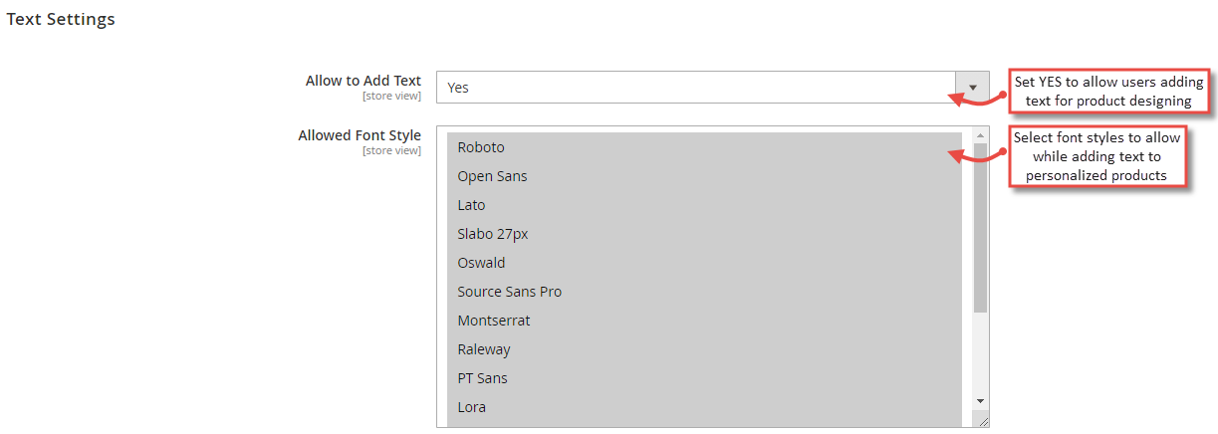Viewport: 1218px width, 434px height.
Task: Click the font list scroll down arrow
Action: tap(980, 400)
